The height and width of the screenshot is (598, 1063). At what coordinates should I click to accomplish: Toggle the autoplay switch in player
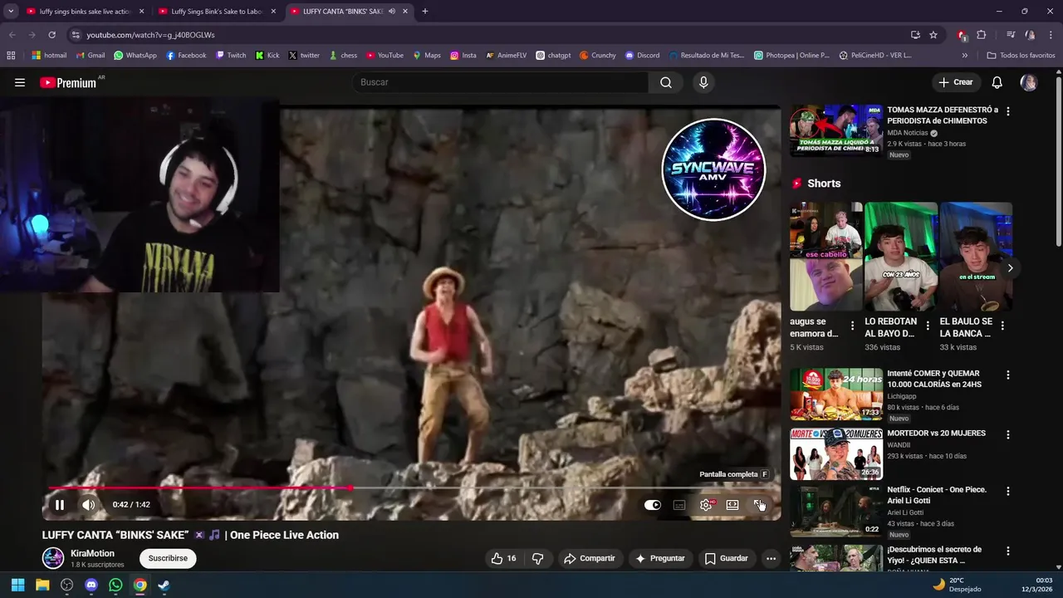[x=653, y=505]
